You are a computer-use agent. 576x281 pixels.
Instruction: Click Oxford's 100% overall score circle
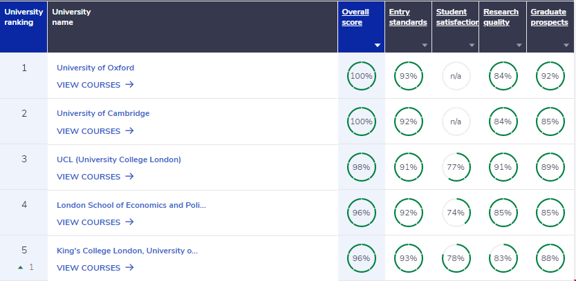361,76
